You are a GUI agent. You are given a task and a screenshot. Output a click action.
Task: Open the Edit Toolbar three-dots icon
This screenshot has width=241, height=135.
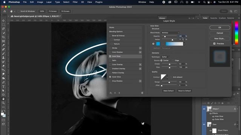[3, 107]
